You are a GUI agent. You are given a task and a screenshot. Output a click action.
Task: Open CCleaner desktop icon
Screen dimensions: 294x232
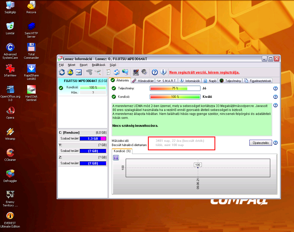(10, 155)
